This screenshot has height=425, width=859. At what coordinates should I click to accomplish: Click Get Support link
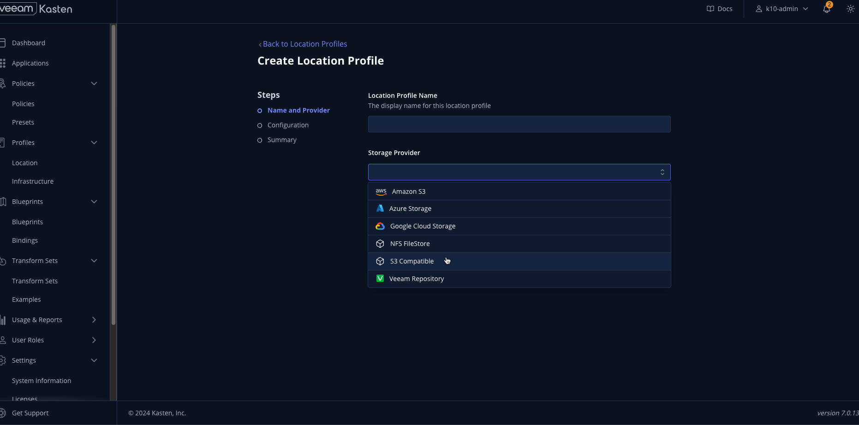click(30, 413)
